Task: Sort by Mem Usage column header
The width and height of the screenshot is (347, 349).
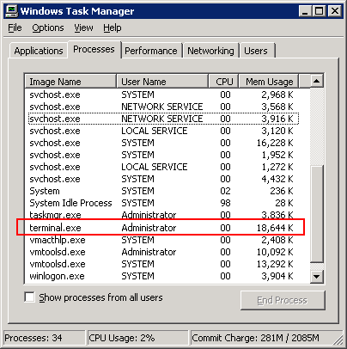Action: click(x=269, y=82)
